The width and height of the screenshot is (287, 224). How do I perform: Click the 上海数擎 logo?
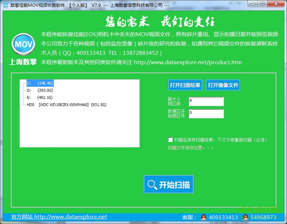tap(23, 61)
